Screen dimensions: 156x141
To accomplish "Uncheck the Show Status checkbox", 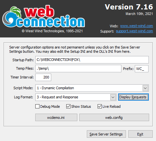I will click(68, 106).
